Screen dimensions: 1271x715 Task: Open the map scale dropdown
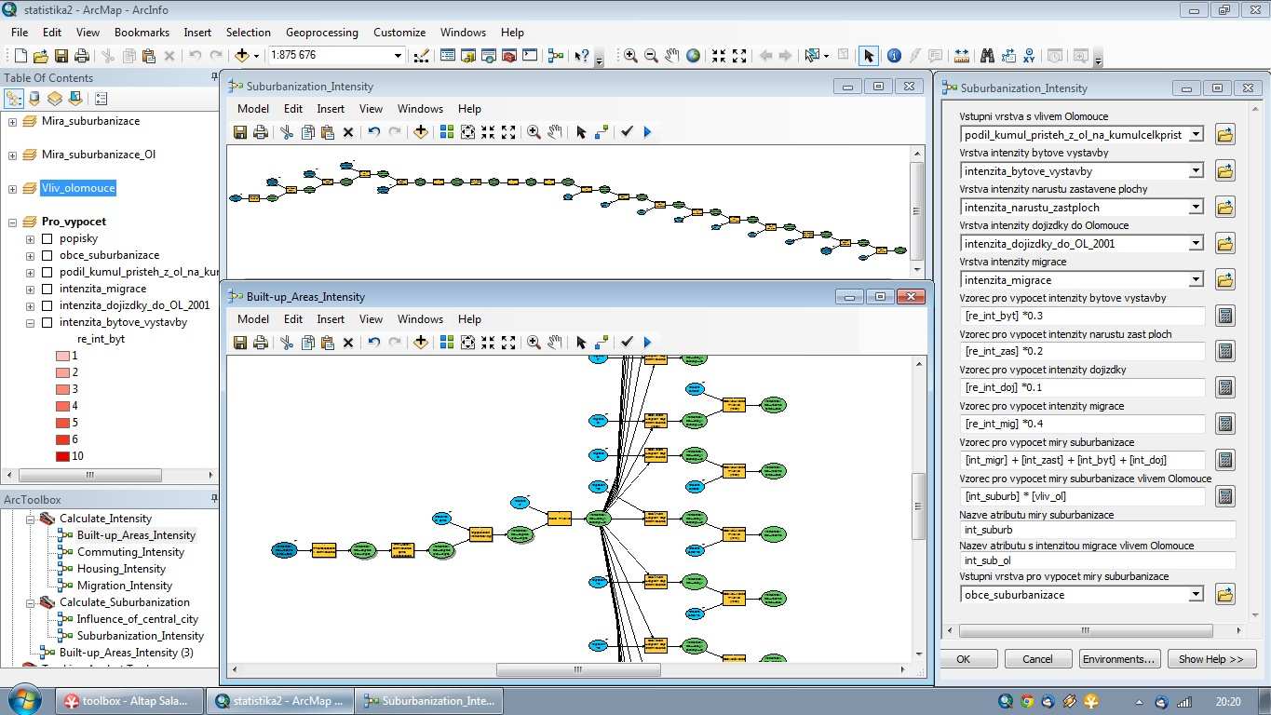click(398, 56)
